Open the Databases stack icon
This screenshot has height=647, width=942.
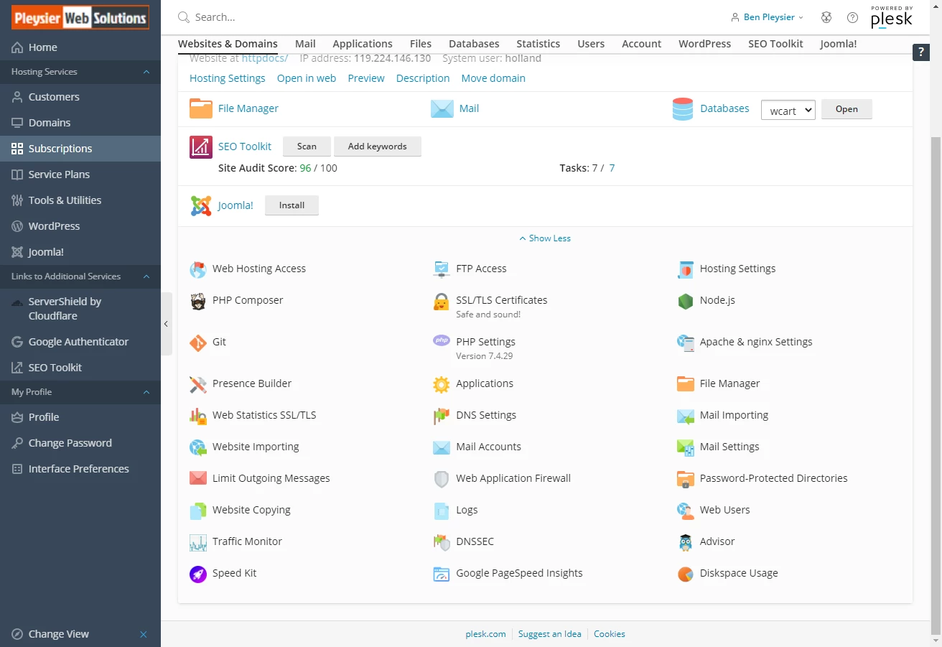[x=683, y=109]
